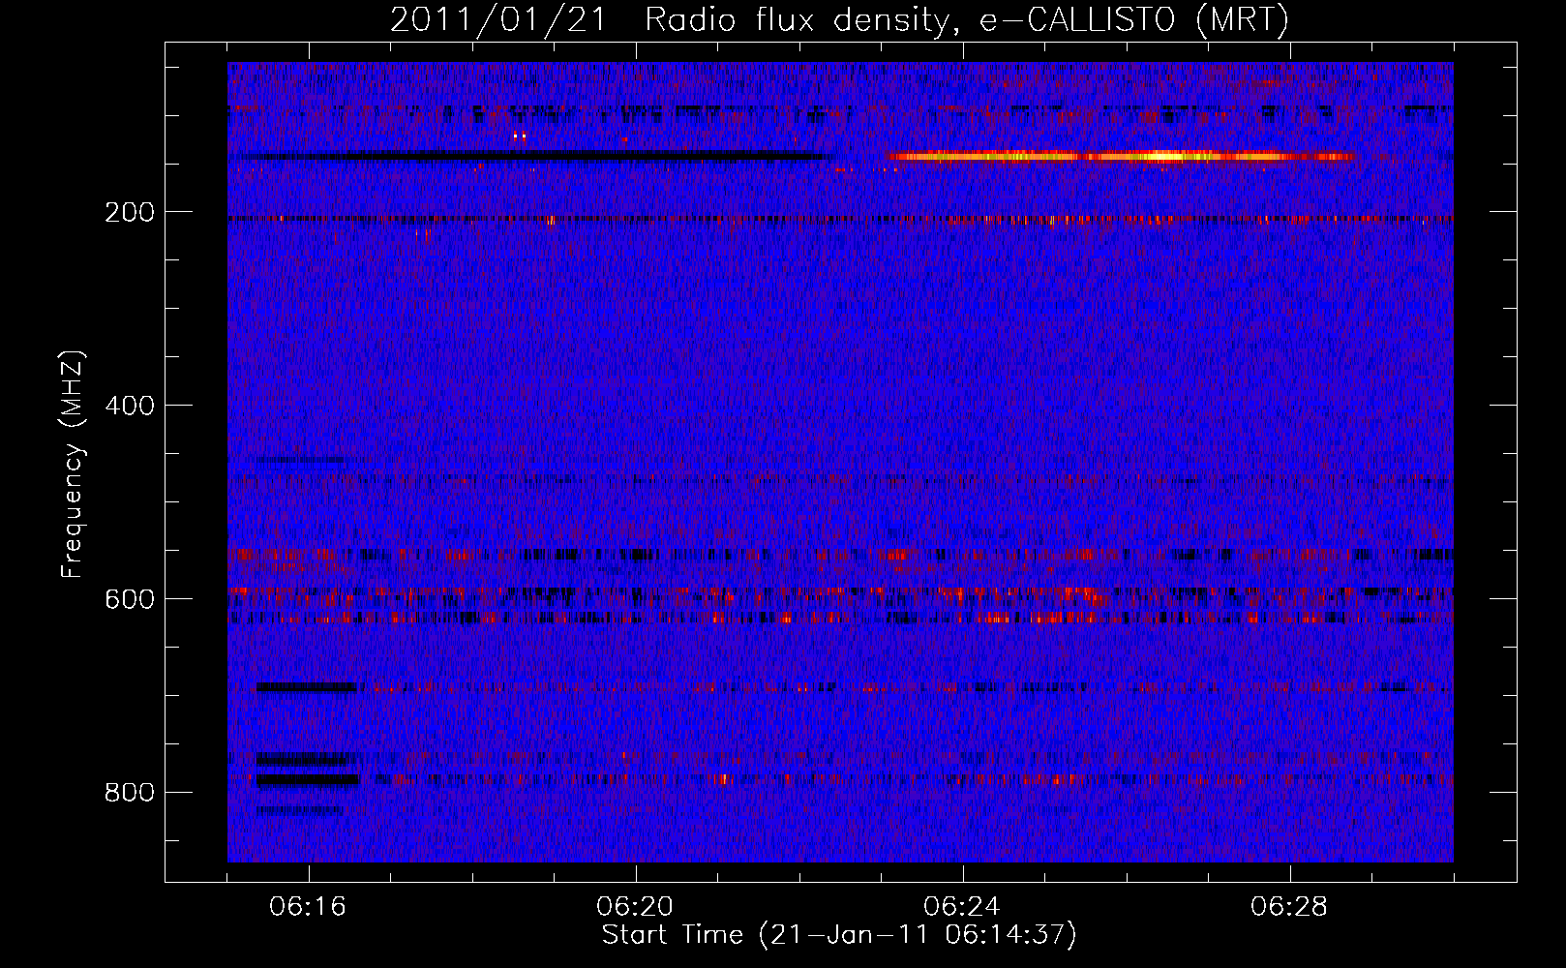Click the 200 frequency tick label
This screenshot has height=968, width=1566.
point(130,212)
